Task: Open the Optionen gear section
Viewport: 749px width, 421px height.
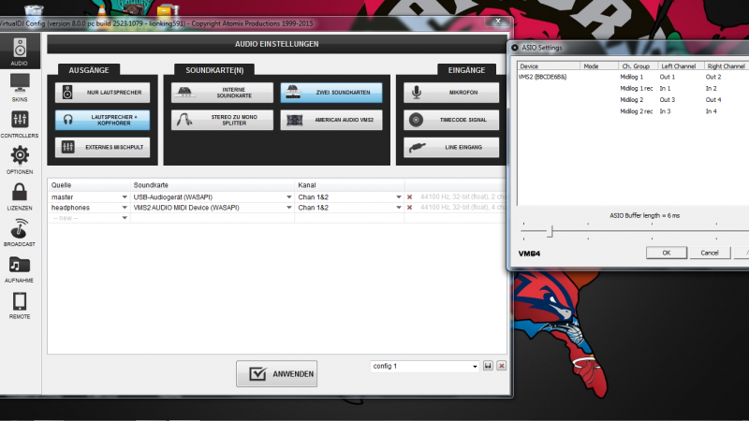Action: point(20,160)
